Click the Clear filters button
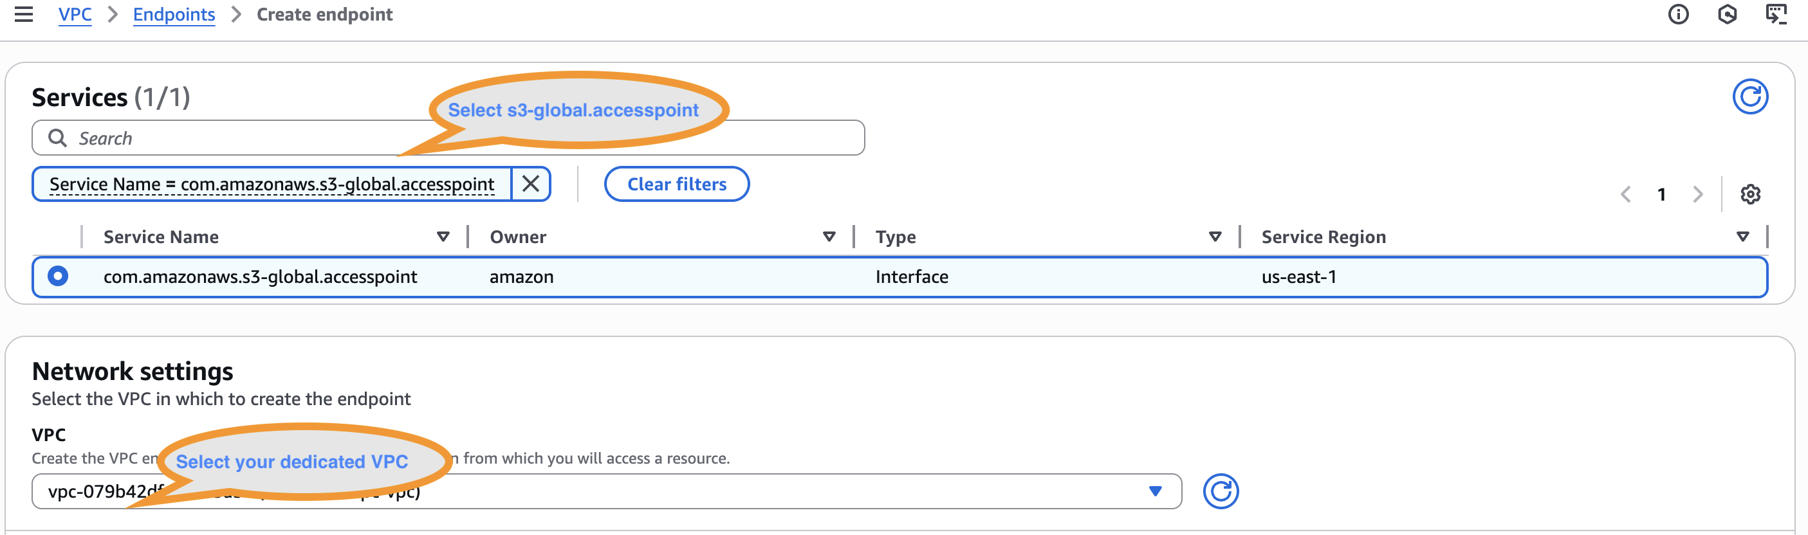This screenshot has width=1808, height=535. pos(677,185)
